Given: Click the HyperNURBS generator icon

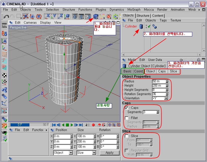Looking at the screenshot, I should click(109, 16).
